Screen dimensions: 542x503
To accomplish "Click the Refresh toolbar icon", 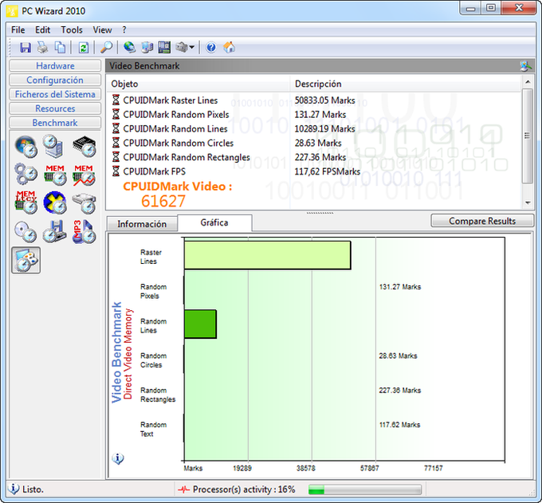I will pyautogui.click(x=84, y=47).
